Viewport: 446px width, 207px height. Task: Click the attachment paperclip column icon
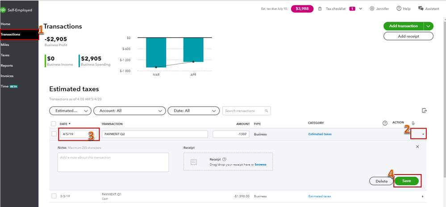tap(413, 123)
